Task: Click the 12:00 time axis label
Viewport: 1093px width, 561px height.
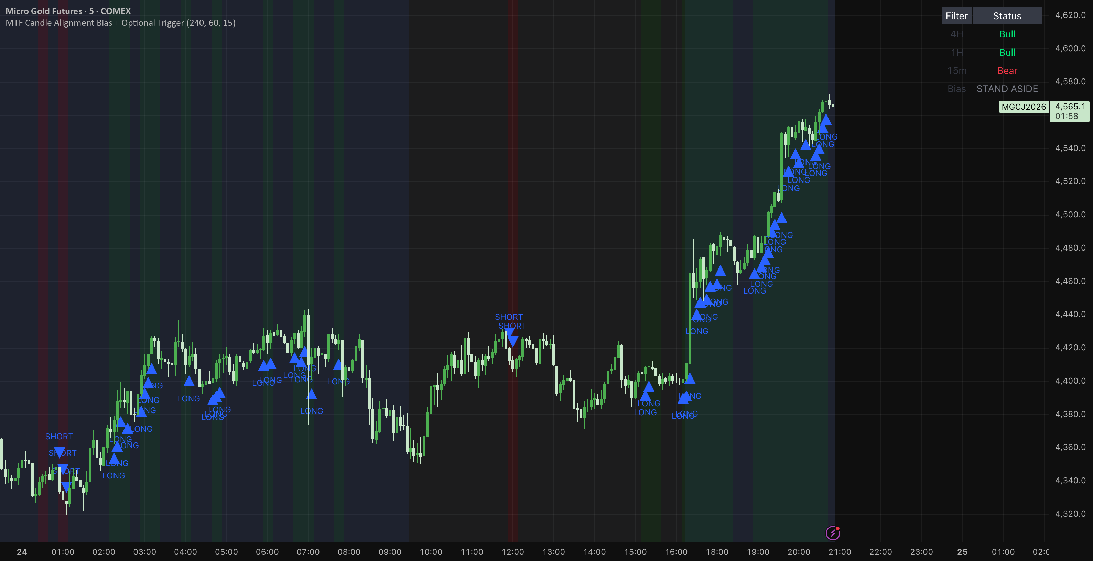Action: pos(512,552)
